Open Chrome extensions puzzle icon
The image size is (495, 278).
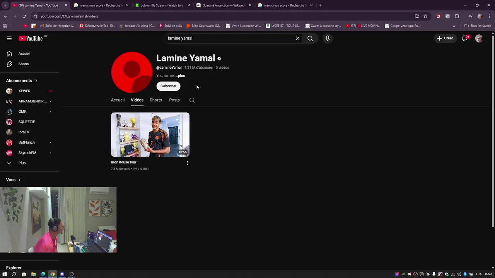tap(457, 16)
